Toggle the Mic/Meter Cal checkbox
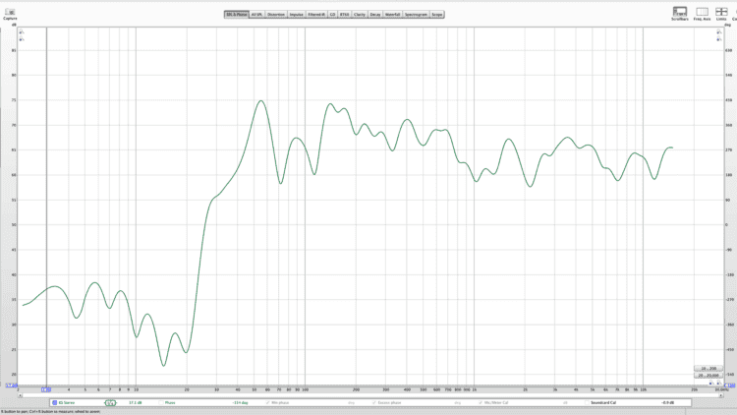This screenshot has width=737, height=415. coord(481,403)
